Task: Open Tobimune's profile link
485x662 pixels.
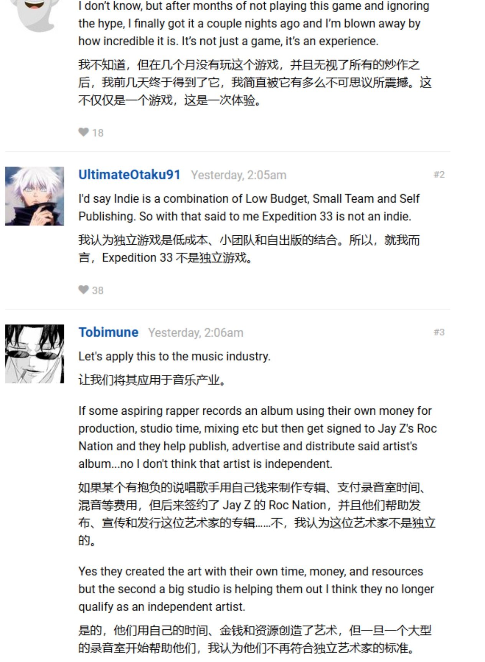Action: pyautogui.click(x=108, y=332)
